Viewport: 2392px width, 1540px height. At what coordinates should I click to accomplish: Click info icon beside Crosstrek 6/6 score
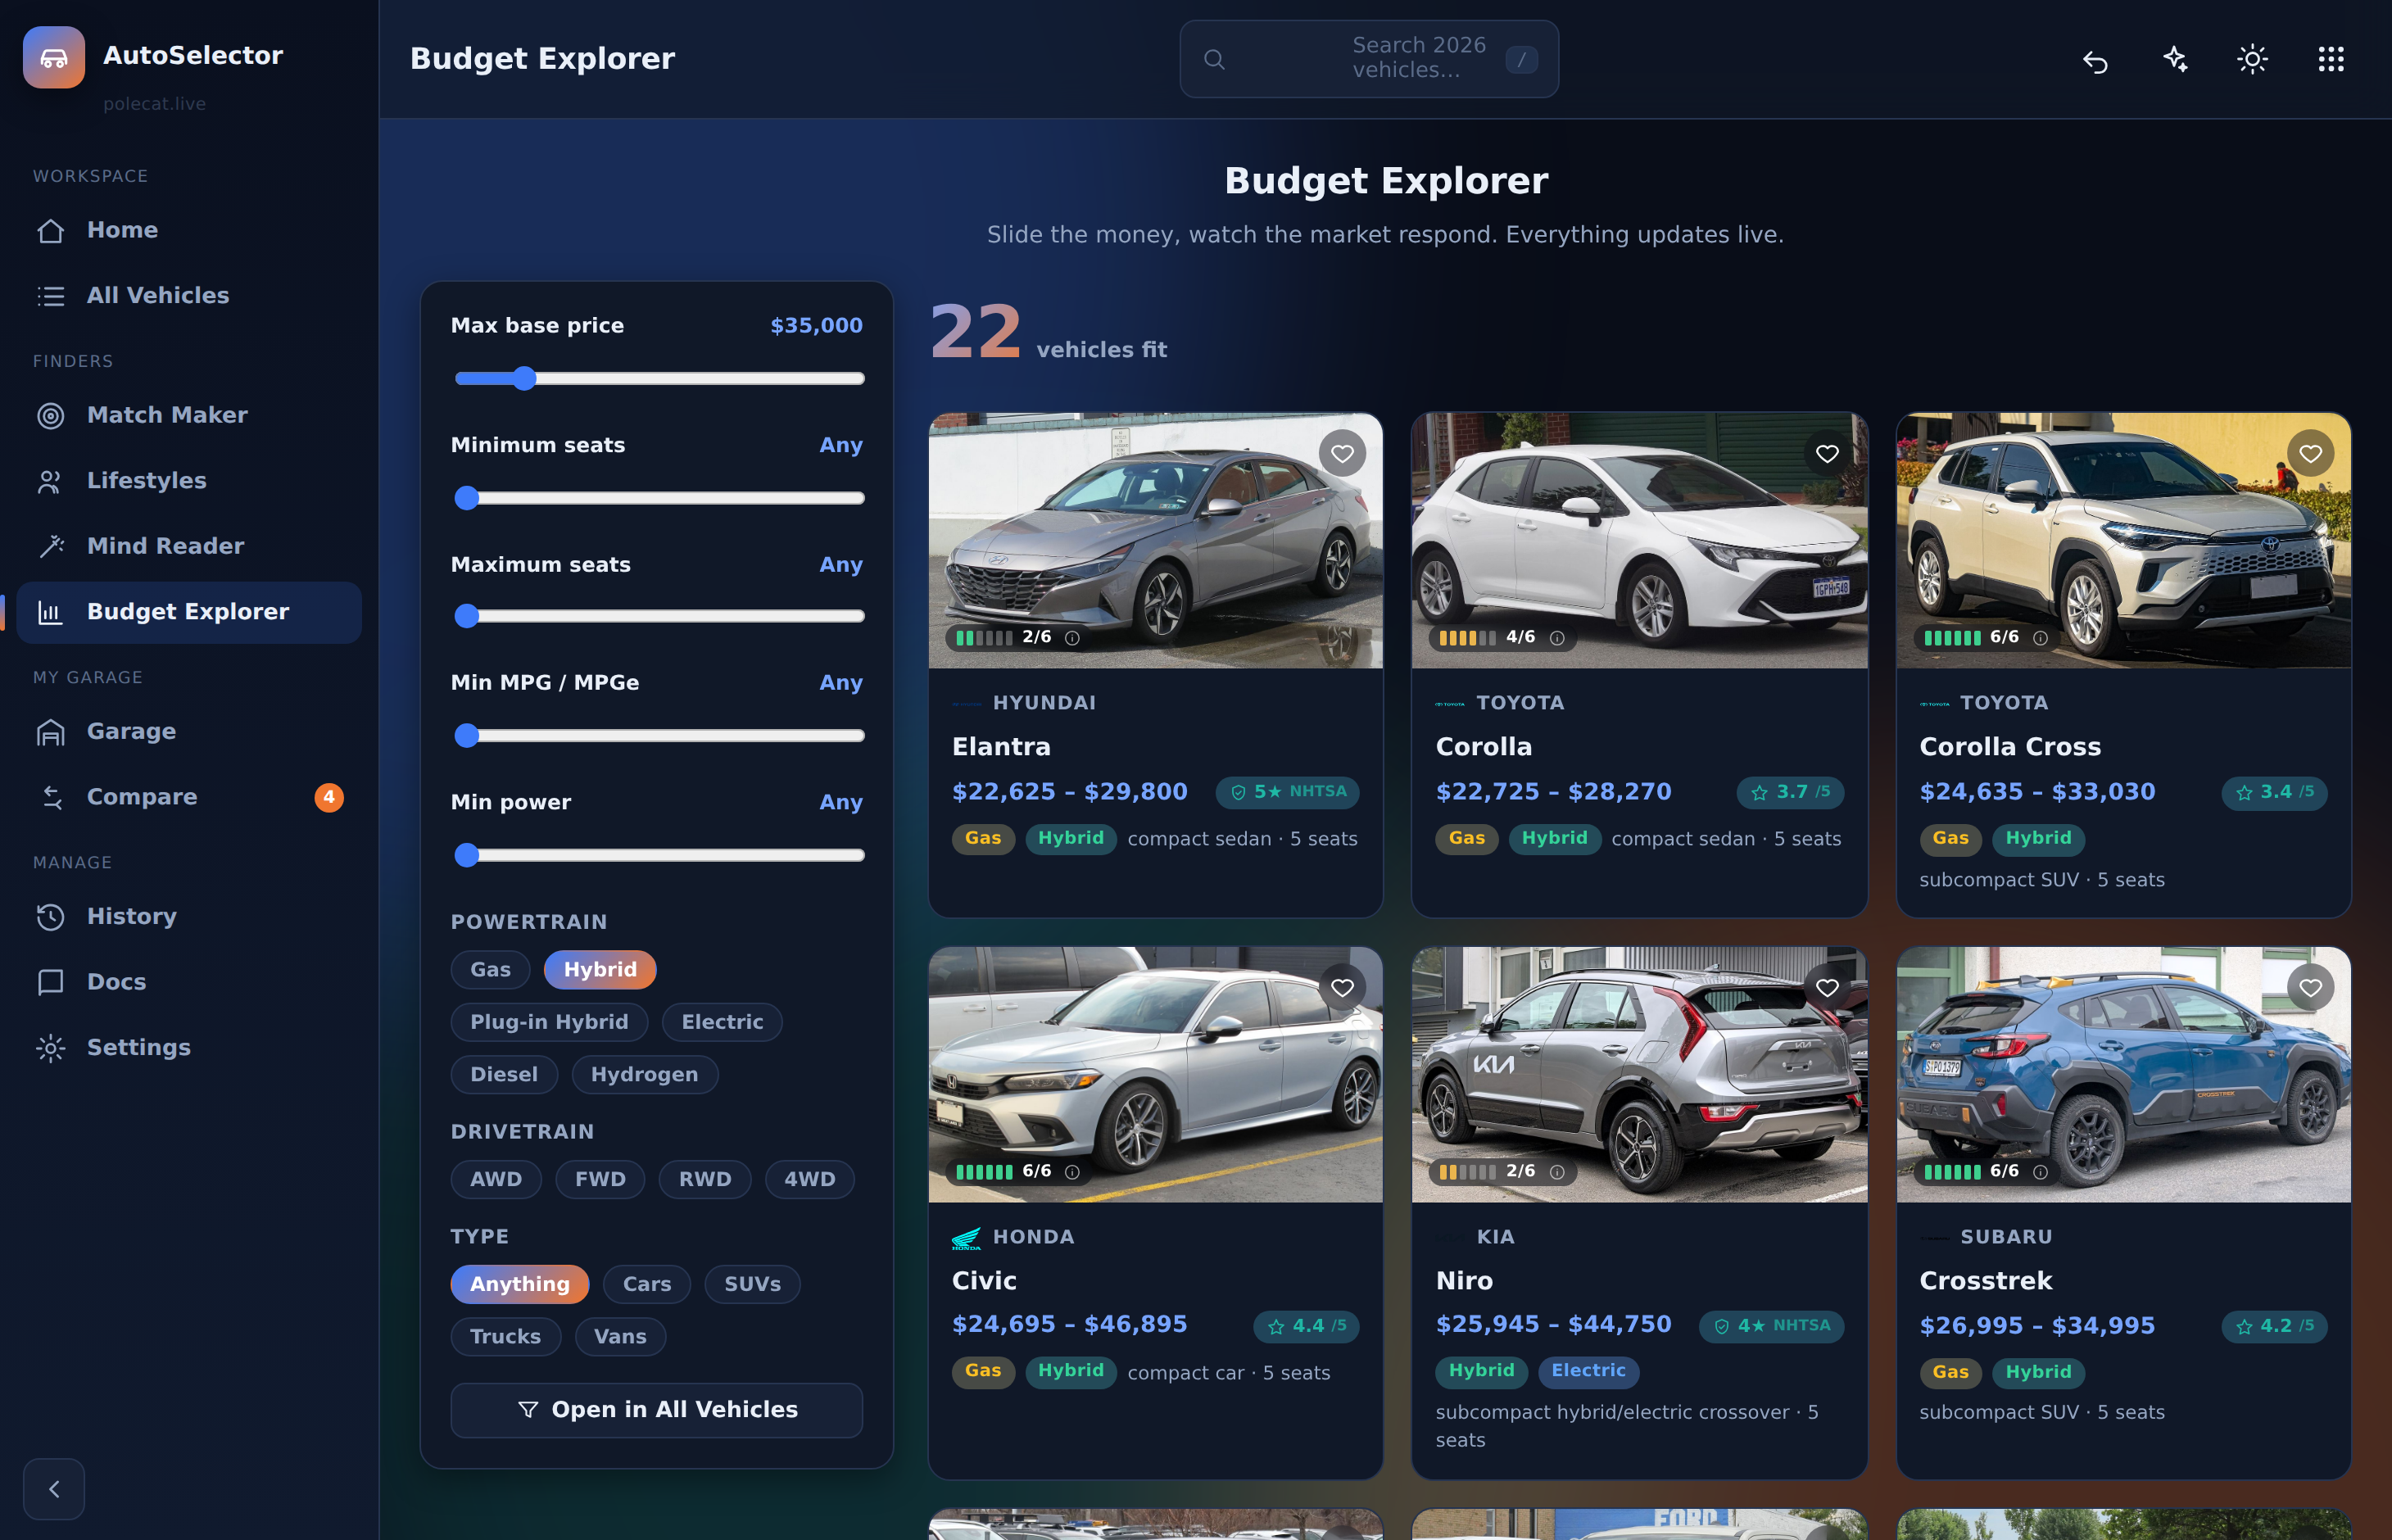click(2040, 1172)
